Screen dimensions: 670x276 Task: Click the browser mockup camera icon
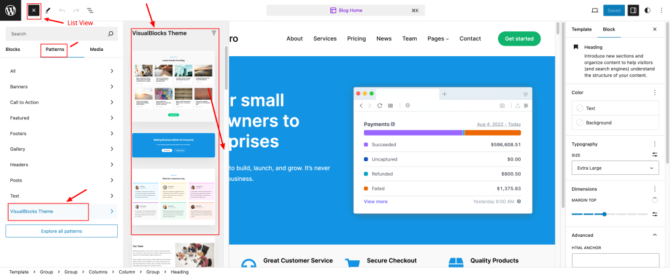click(502, 106)
